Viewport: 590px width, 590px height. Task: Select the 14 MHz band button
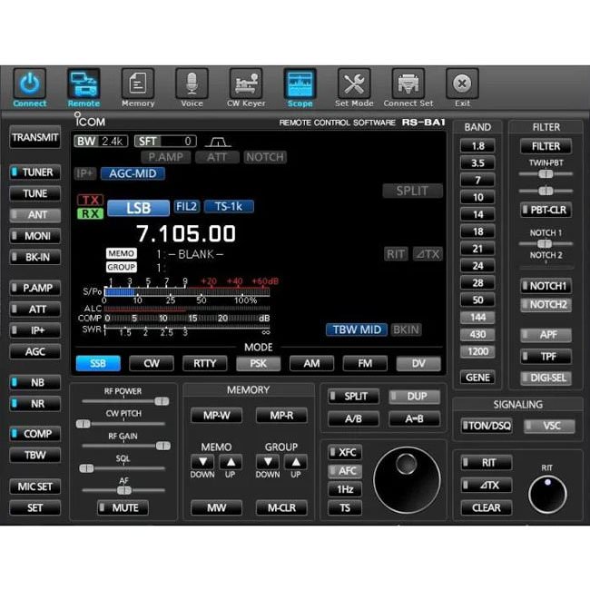pos(477,214)
